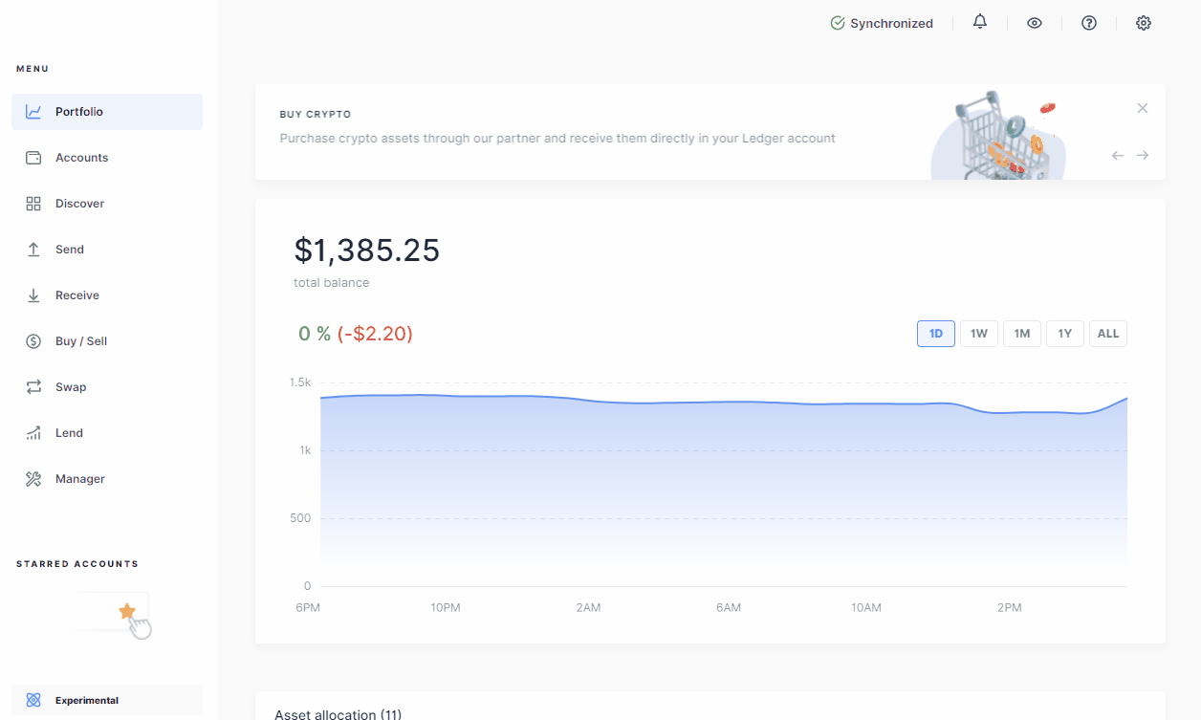
Task: Star an account in Starred Accounts
Action: tap(126, 610)
